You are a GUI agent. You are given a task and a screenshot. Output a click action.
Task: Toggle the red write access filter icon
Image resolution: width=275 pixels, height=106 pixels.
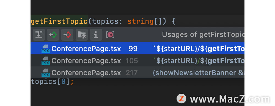click(67, 35)
